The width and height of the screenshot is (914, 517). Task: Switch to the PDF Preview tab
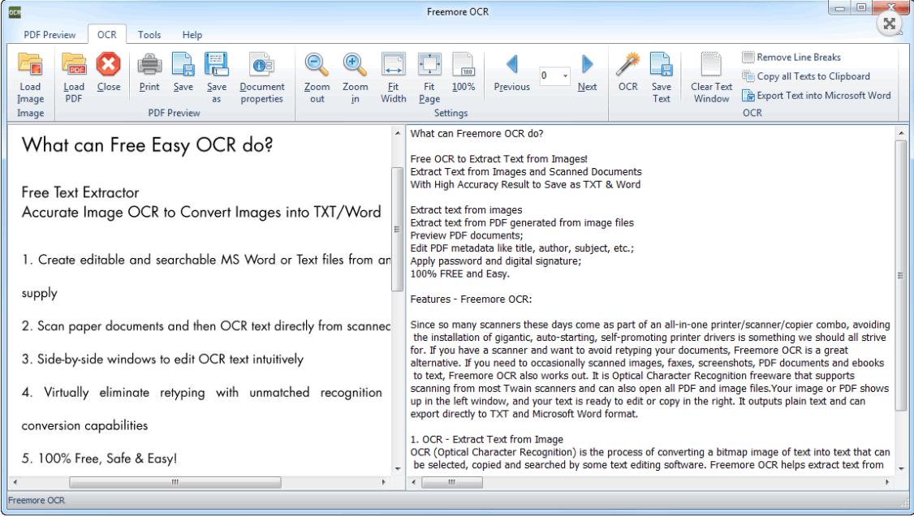(50, 35)
